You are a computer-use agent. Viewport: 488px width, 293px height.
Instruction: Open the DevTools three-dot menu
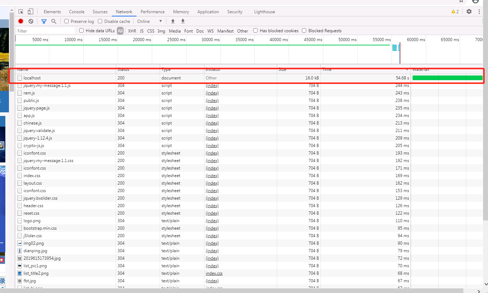click(x=479, y=11)
